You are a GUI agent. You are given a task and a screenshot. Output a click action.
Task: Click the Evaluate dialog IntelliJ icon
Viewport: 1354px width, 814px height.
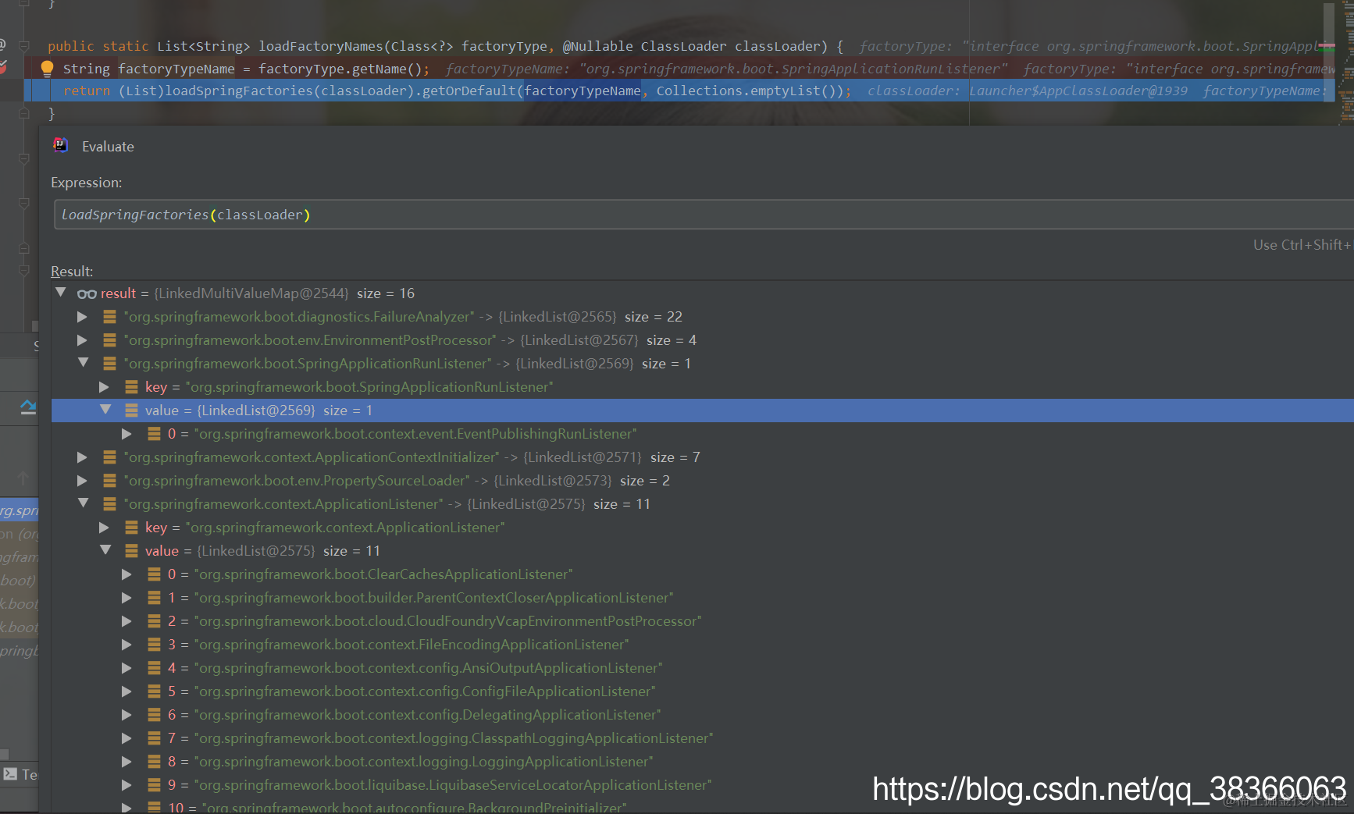tap(60, 145)
